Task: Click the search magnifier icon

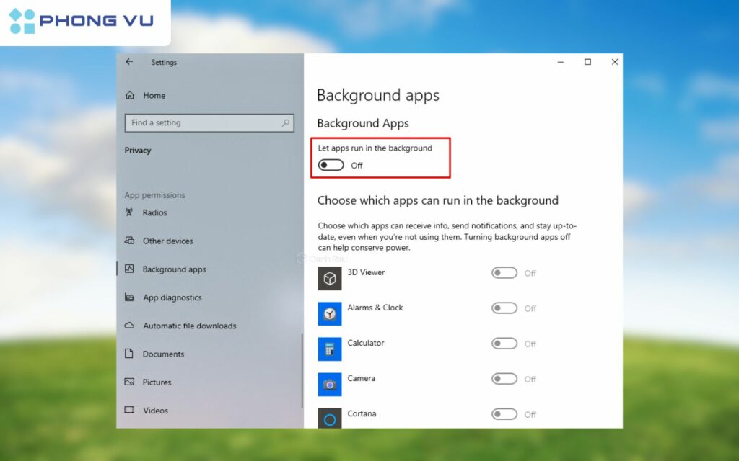Action: (286, 123)
